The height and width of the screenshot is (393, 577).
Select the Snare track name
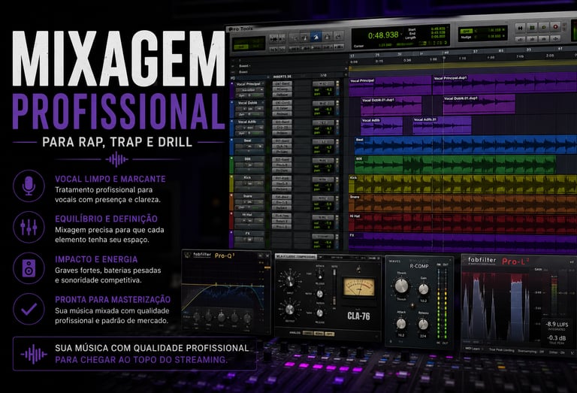pos(248,196)
